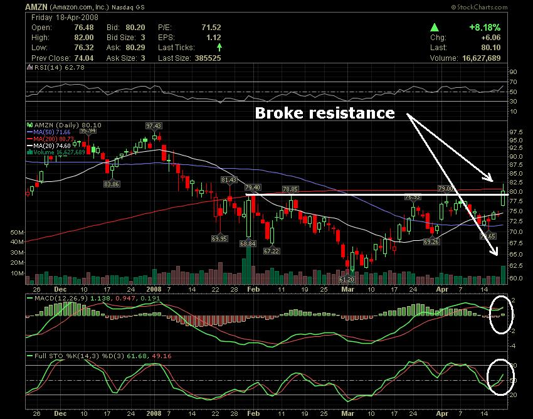This screenshot has width=533, height=419.
Task: Click the Nasdaq GS exchange label
Action: [128, 7]
